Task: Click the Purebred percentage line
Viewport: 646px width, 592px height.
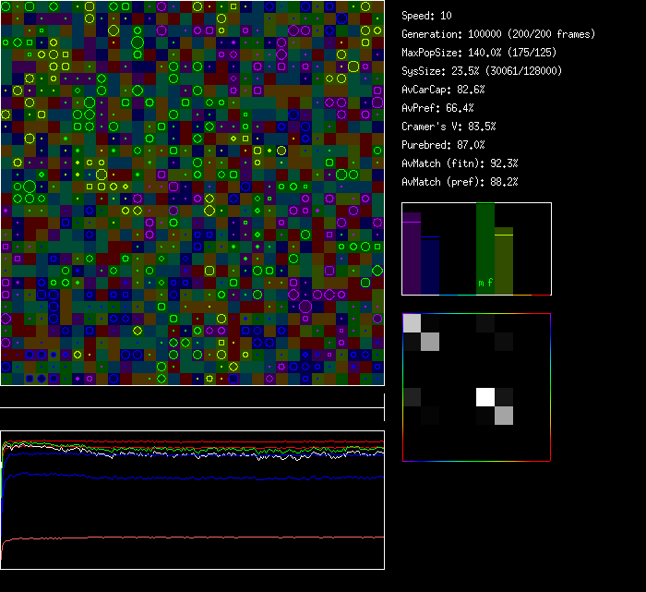Action: (443, 145)
